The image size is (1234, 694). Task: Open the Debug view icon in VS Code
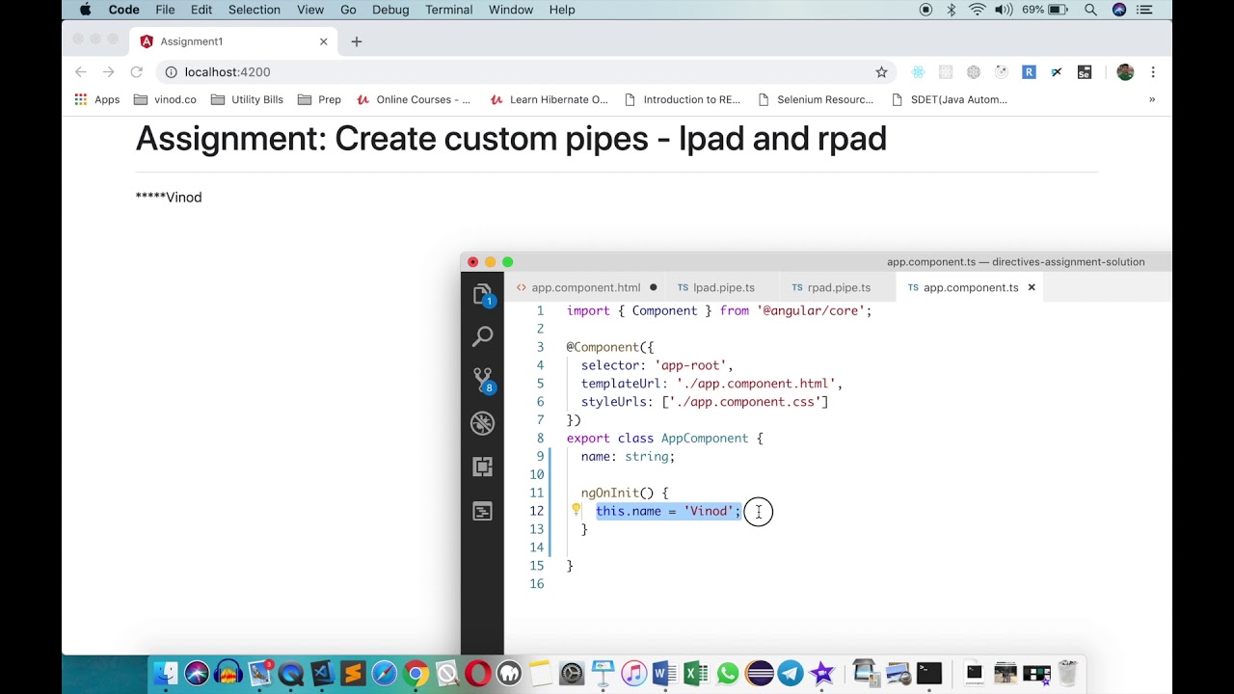[x=483, y=423]
